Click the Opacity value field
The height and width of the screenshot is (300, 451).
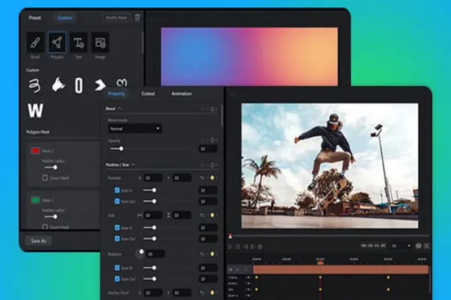(207, 149)
